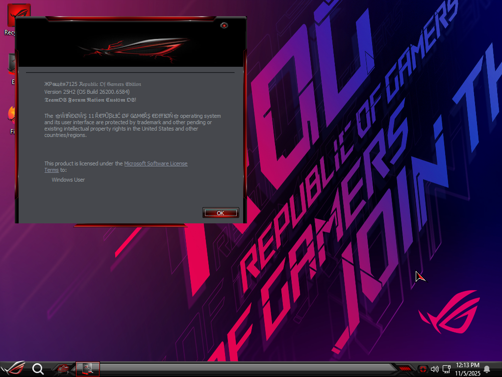Click the 'Windows User' licensee text
Viewport: 502px width, 377px height.
tap(68, 180)
